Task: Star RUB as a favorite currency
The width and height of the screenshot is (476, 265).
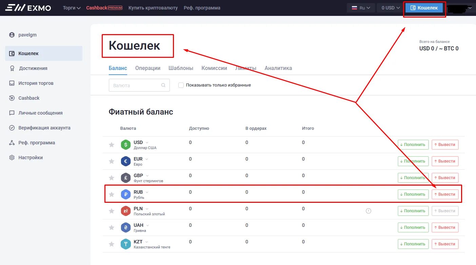Action: pyautogui.click(x=111, y=194)
